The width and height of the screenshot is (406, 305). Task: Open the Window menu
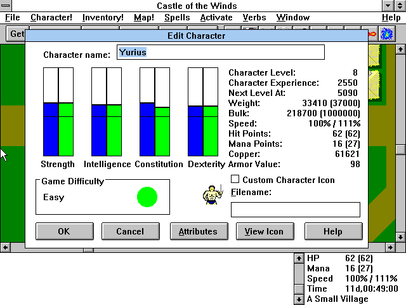click(x=293, y=18)
